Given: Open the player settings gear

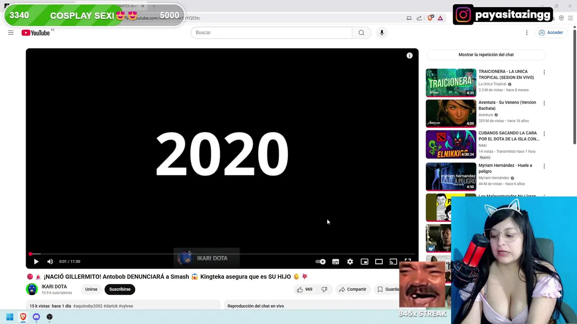Looking at the screenshot, I should coord(350,261).
